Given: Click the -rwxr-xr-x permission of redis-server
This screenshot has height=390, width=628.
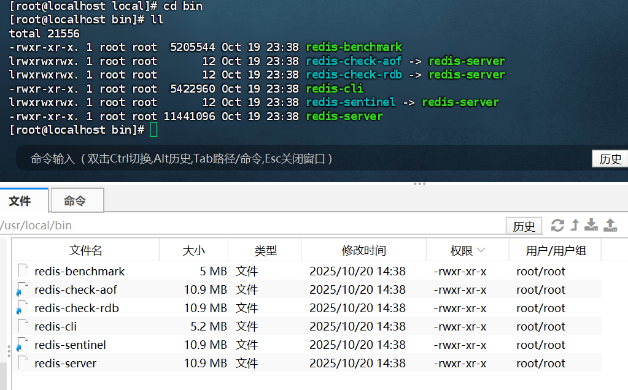Looking at the screenshot, I should (460, 363).
